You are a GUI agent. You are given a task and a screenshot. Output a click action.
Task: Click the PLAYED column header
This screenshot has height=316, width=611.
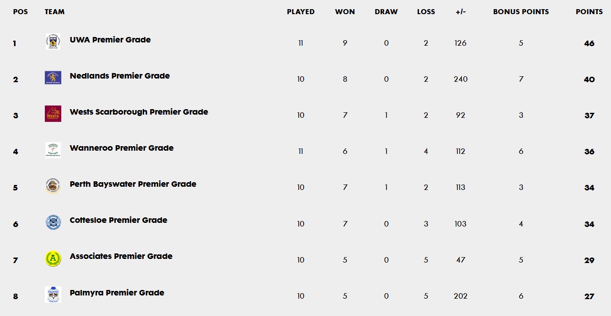tap(300, 12)
